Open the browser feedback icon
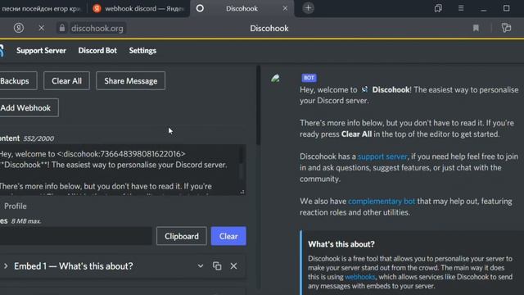Image resolution: width=524 pixels, height=295 pixels. 506,28
